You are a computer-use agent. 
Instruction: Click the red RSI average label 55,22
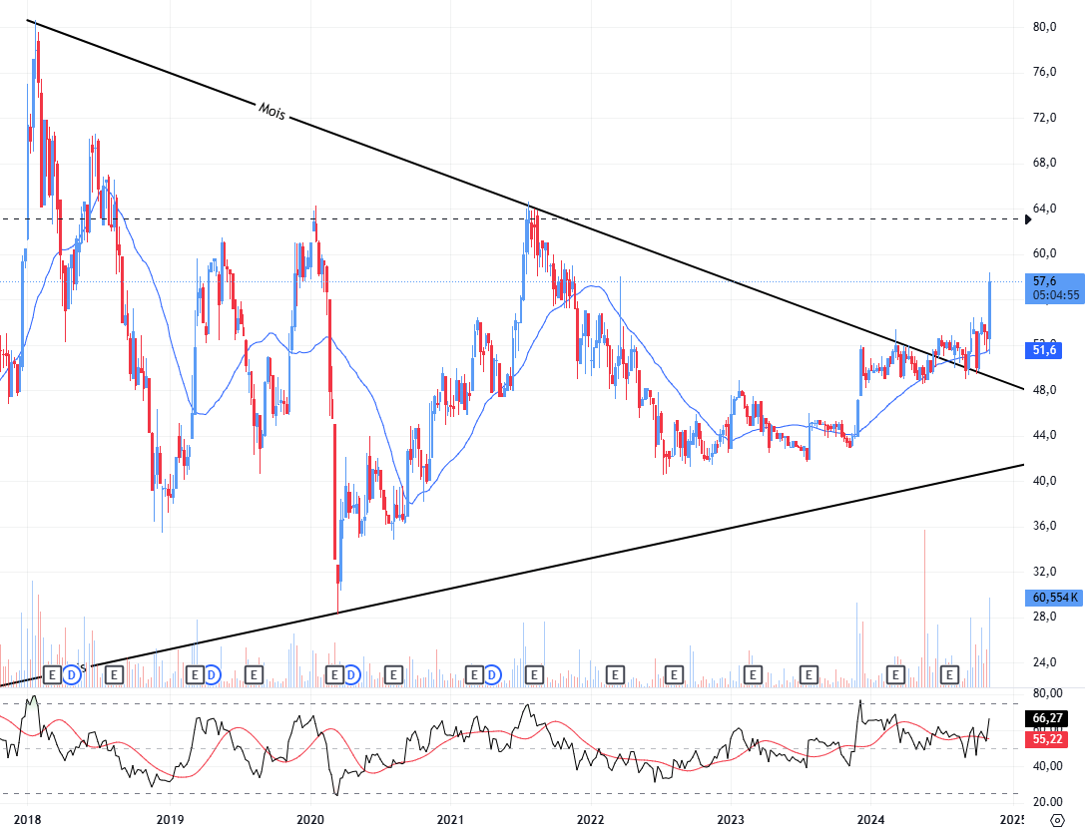coord(1047,738)
